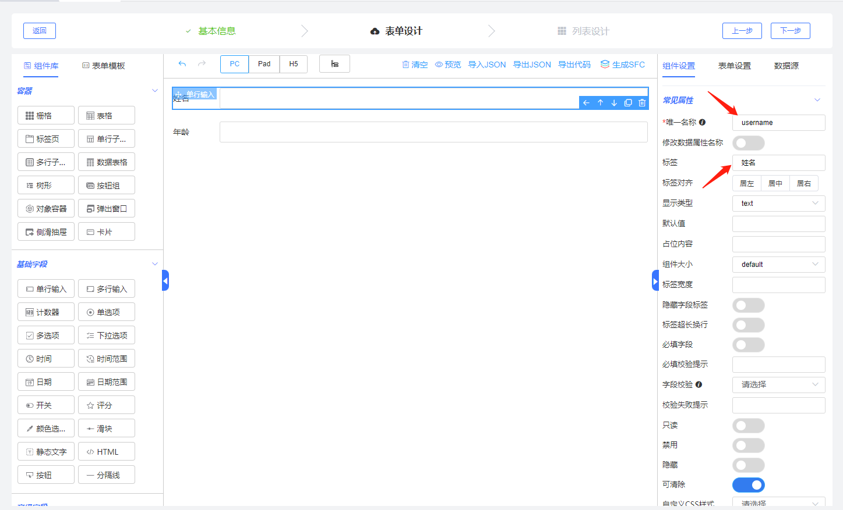
Task: Click the 下一步 button
Action: [790, 31]
